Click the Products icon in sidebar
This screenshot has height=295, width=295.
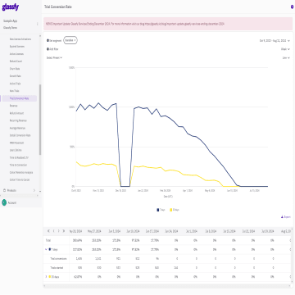(x=5, y=190)
